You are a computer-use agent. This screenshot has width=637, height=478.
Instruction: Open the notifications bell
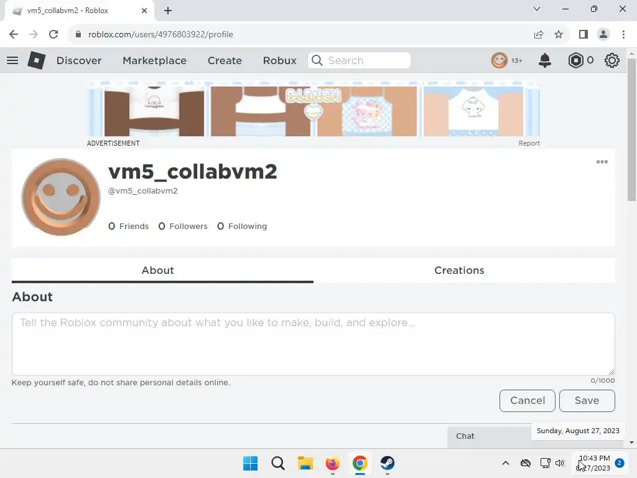(544, 60)
